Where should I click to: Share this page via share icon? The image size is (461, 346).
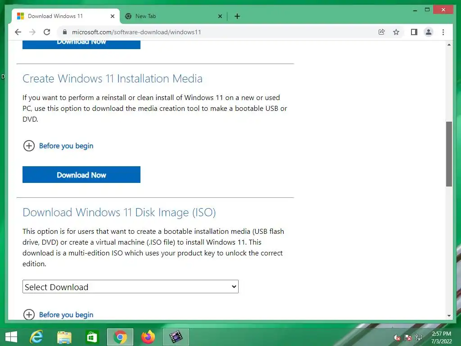click(x=382, y=32)
